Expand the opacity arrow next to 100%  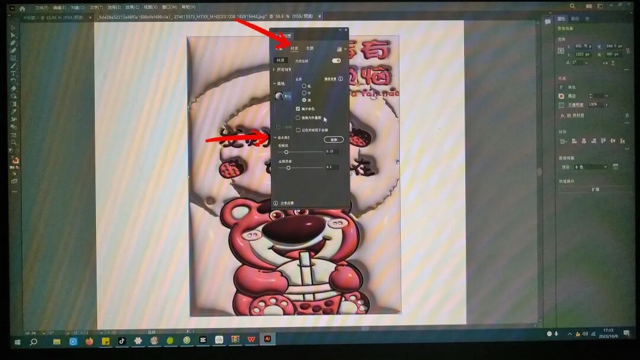click(607, 105)
